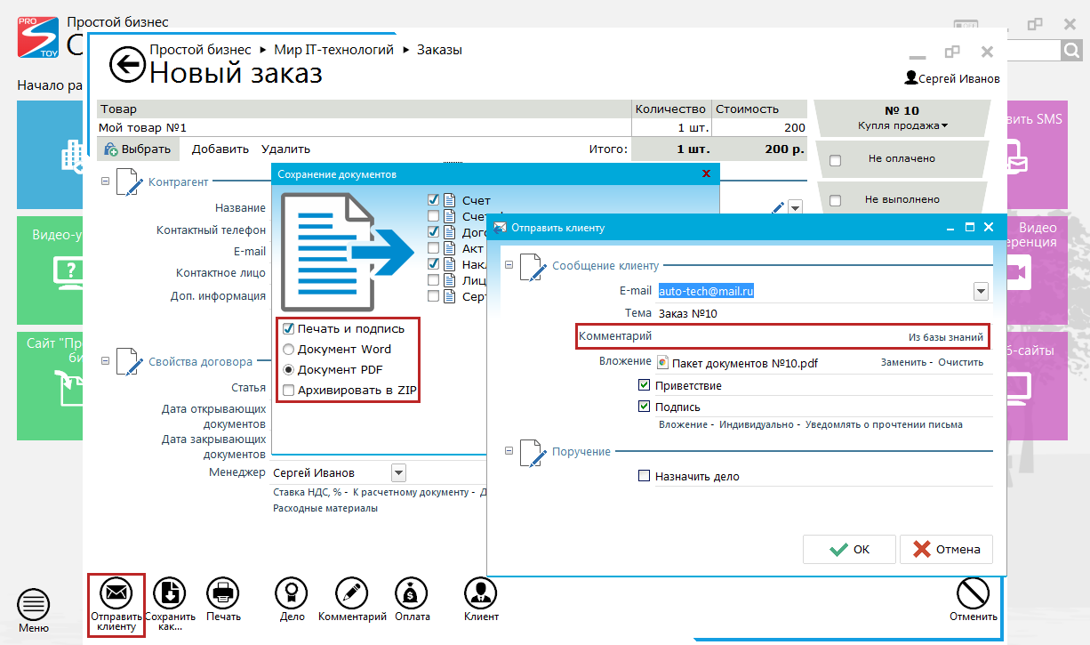Toggle the Не выполнено checkbox
This screenshot has width=1090, height=645.
(835, 200)
